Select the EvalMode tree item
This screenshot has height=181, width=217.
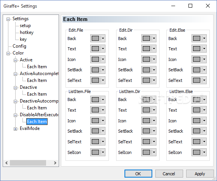point(30,128)
